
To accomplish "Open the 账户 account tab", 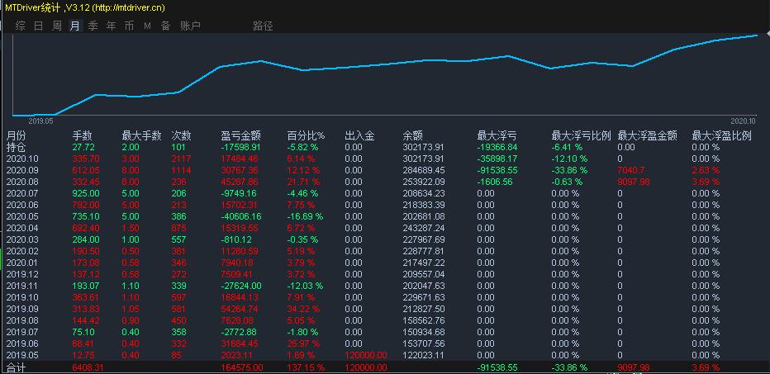I will tap(190, 26).
